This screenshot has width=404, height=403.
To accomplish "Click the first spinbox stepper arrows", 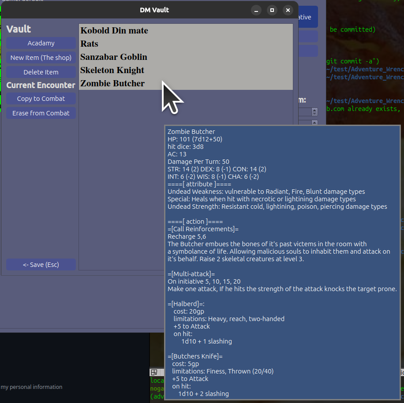I will (314, 112).
